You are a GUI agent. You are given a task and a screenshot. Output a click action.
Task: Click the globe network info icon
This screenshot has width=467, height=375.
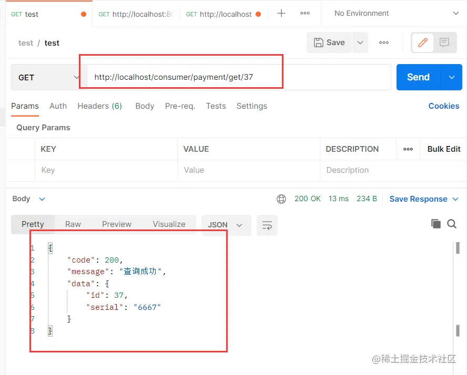tap(281, 199)
